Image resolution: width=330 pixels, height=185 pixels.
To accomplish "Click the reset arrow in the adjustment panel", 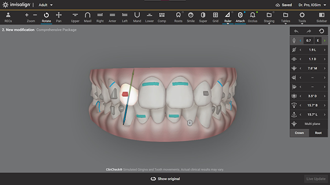I will [x=321, y=31].
